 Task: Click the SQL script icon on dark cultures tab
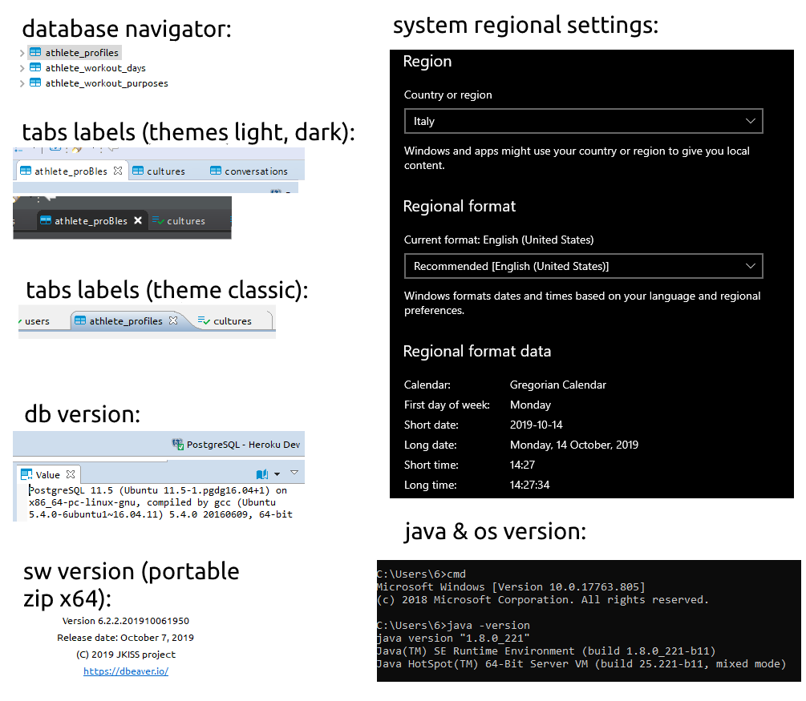(x=158, y=220)
